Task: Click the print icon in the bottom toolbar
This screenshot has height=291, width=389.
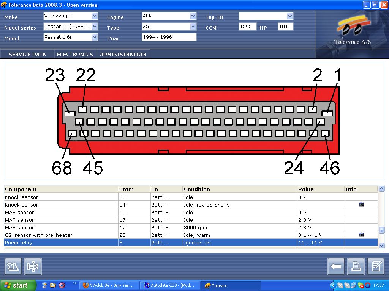Action: coord(356,266)
